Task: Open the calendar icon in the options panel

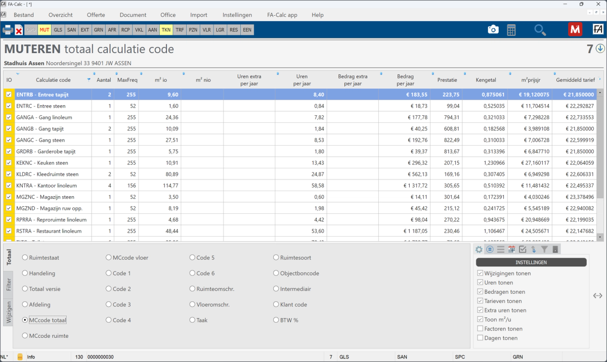Action: click(x=511, y=249)
